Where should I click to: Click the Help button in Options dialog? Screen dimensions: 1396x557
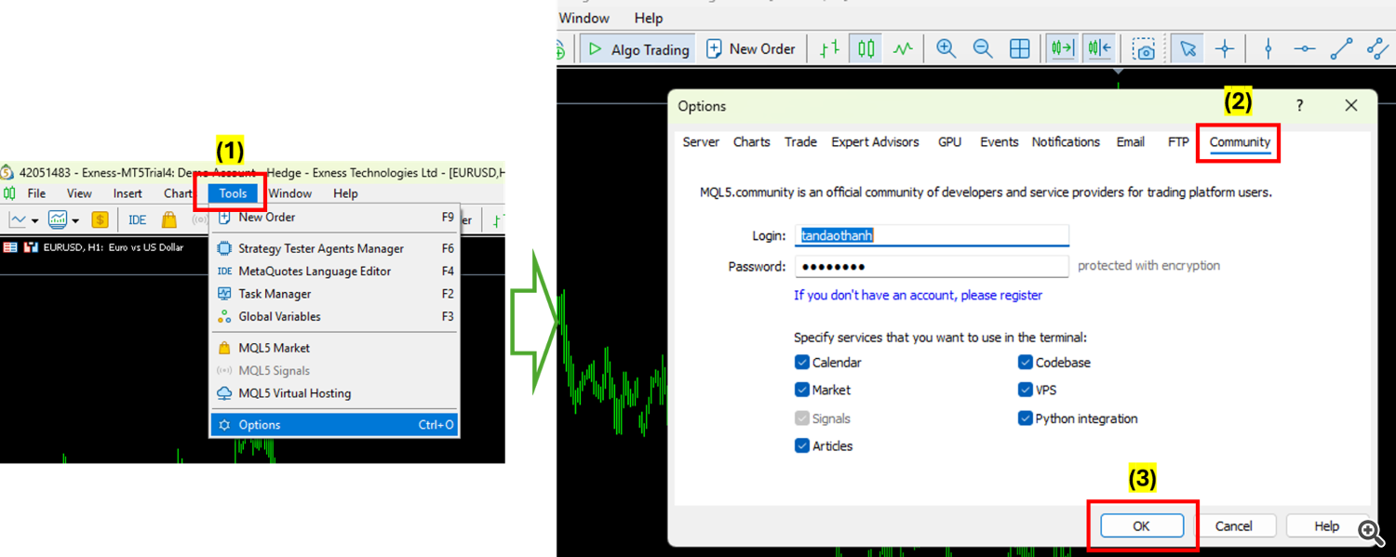pyautogui.click(x=1326, y=526)
